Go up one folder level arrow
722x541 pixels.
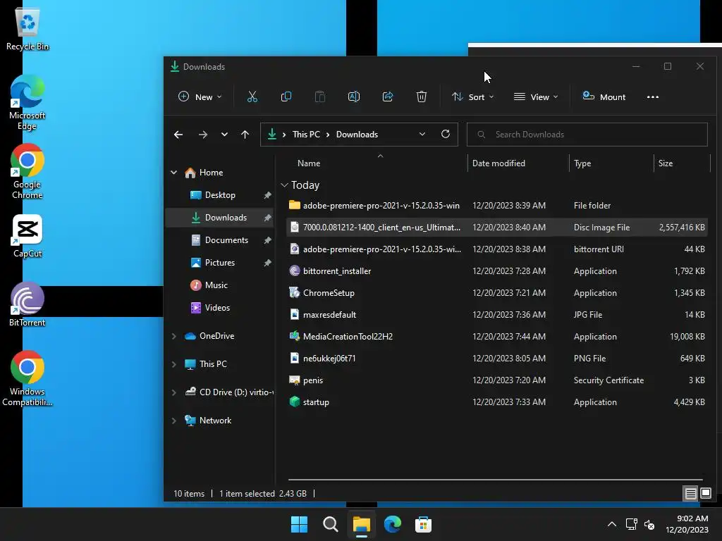pos(245,135)
